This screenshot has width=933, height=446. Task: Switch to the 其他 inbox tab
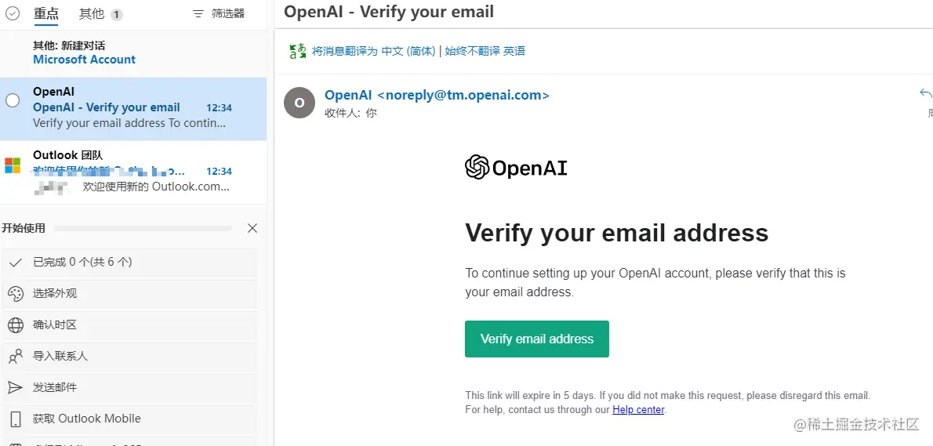92,13
